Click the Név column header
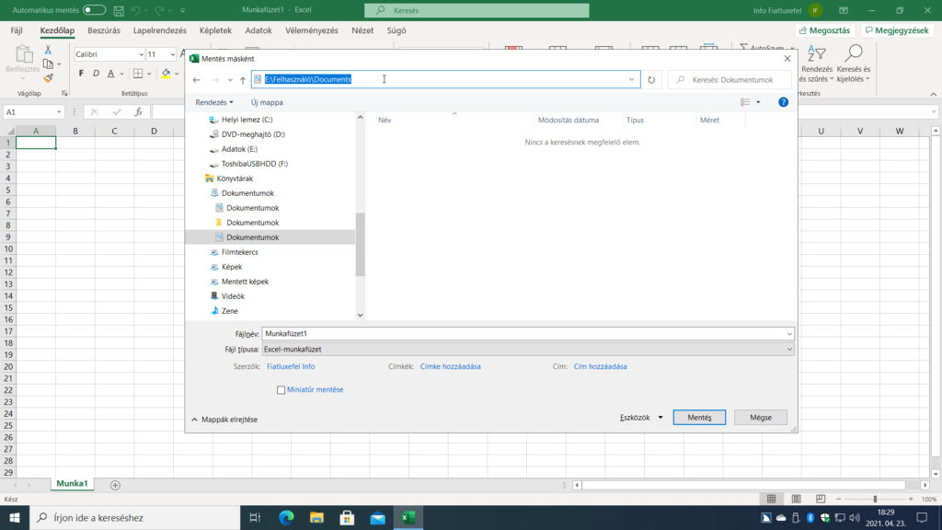 click(385, 121)
